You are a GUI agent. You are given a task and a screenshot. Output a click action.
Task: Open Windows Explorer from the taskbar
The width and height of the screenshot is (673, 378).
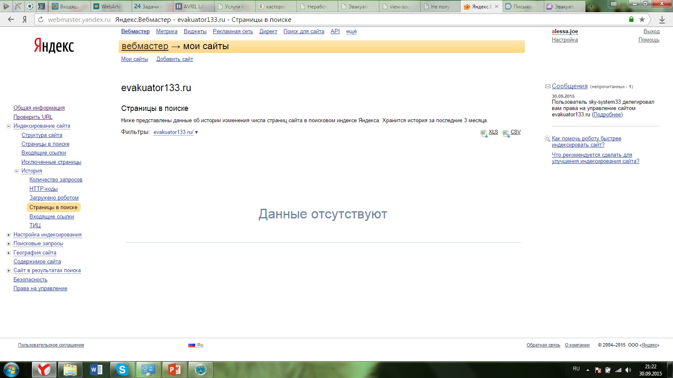70,370
